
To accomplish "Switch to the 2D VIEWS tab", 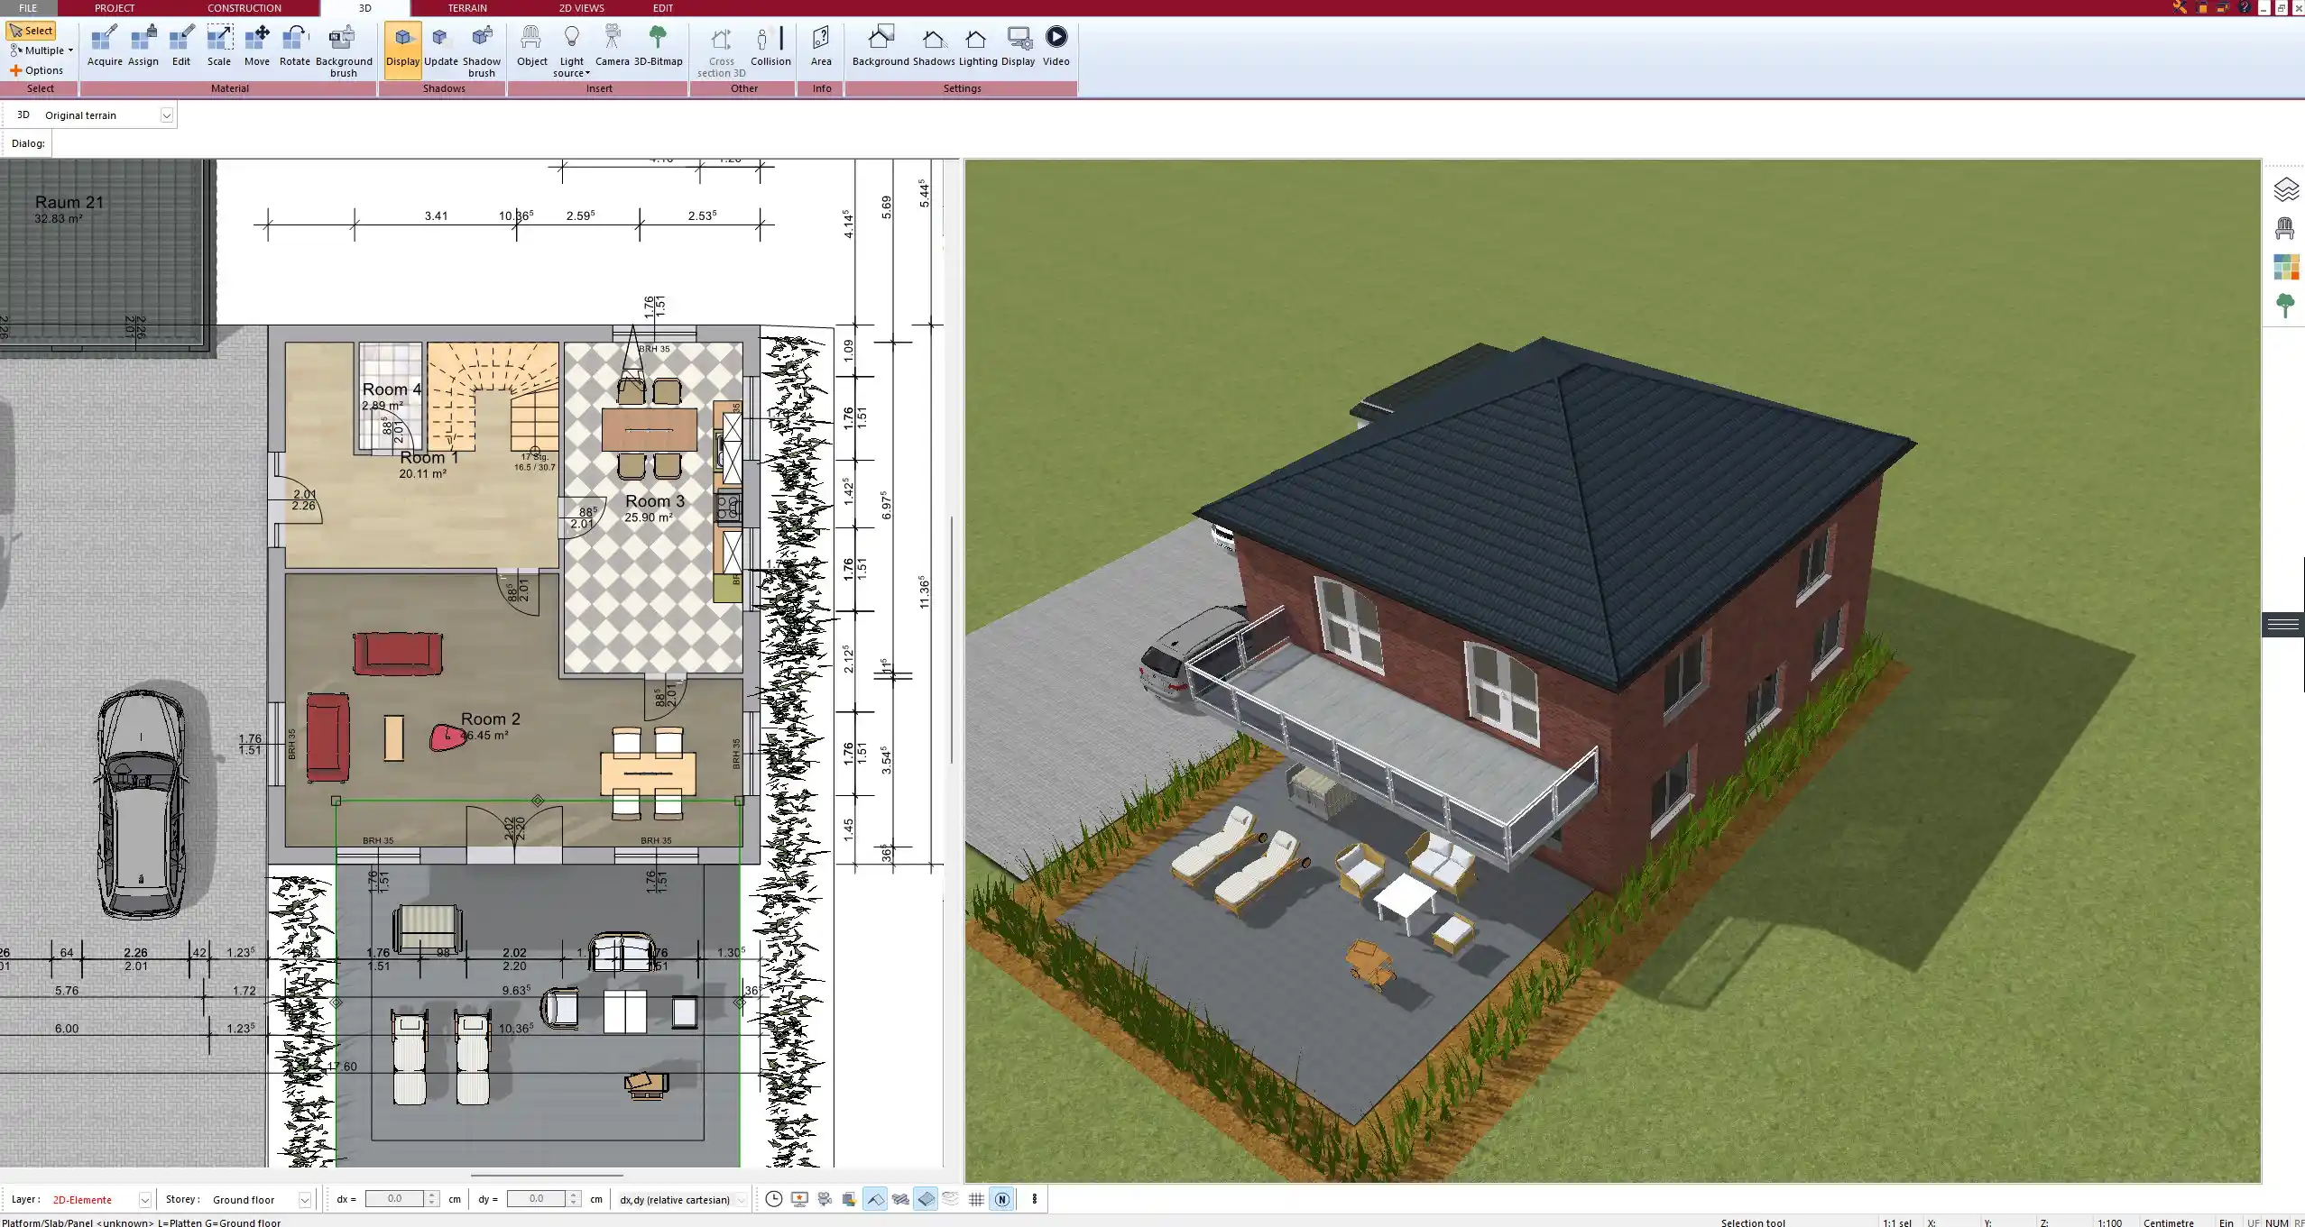I will point(581,8).
